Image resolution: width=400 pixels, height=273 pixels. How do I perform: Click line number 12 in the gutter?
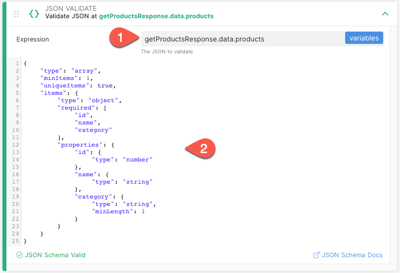point(15,145)
